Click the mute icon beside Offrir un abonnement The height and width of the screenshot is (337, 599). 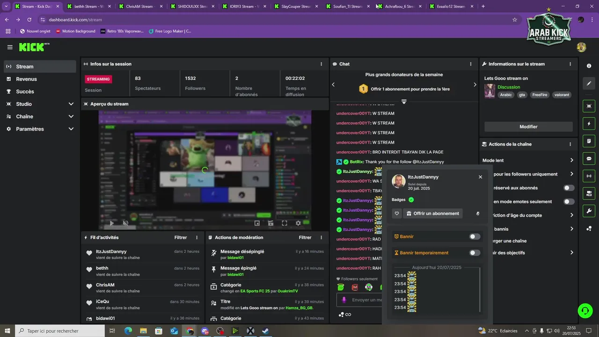point(478,213)
